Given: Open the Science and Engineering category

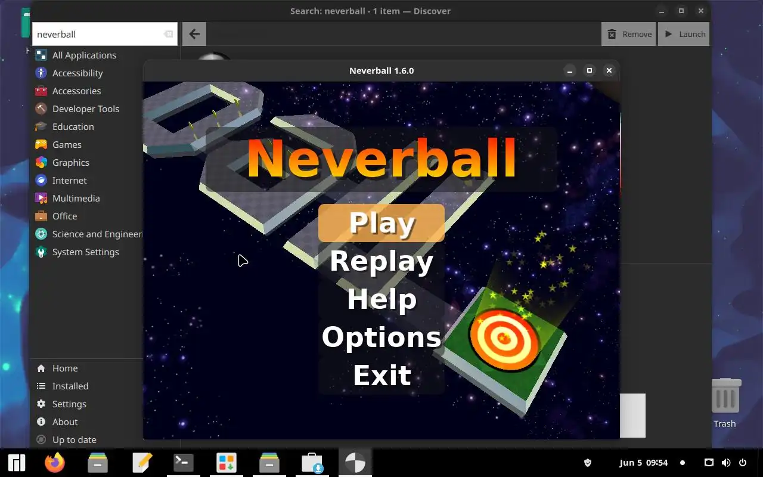Looking at the screenshot, I should [x=89, y=234].
